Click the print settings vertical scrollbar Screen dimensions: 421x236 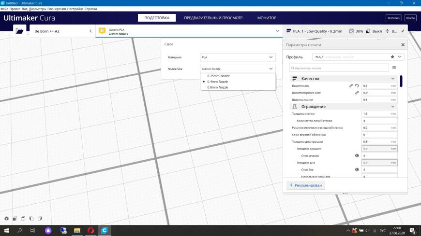401,81
